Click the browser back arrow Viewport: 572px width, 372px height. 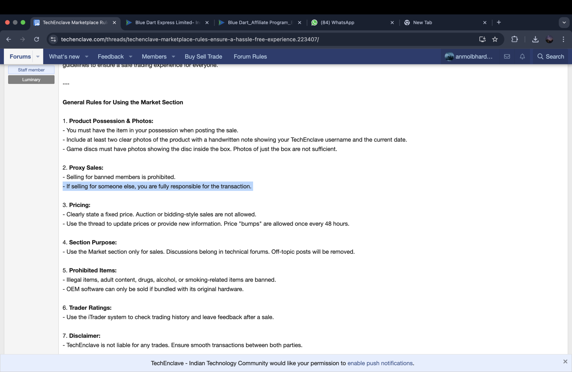click(9, 39)
